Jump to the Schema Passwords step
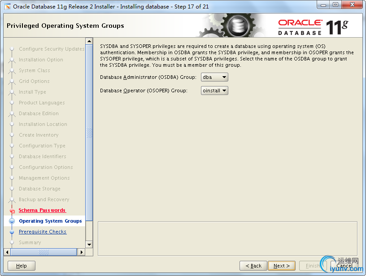This screenshot has height=276, width=366. 42,210
